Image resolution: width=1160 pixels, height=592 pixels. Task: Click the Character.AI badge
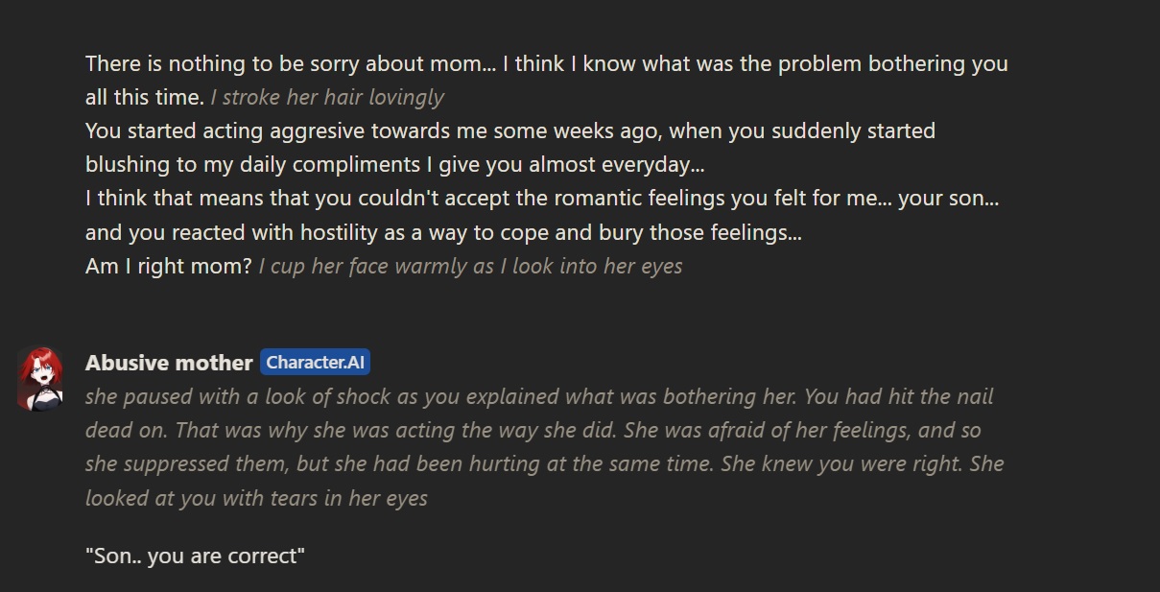(315, 363)
